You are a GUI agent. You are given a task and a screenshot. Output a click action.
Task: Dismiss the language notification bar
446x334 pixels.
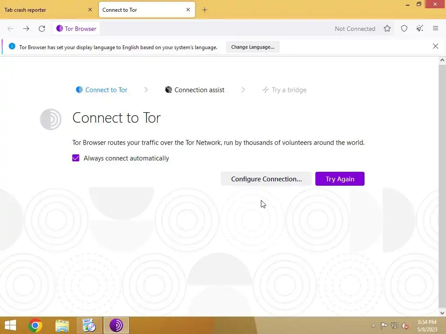(x=436, y=46)
